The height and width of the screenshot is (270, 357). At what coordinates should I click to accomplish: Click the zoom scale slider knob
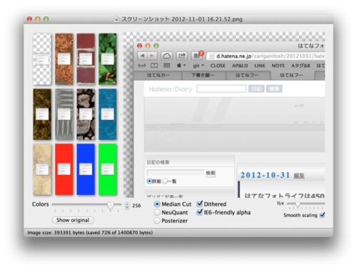point(298,204)
